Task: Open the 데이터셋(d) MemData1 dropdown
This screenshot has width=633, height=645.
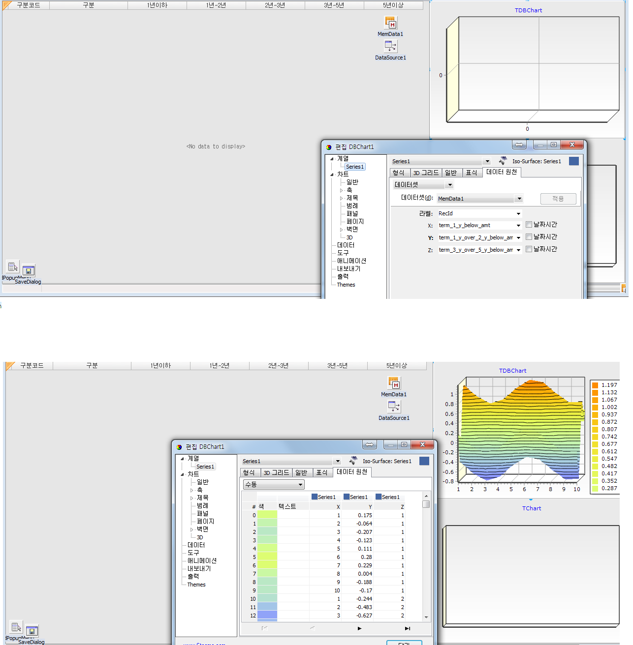Action: click(x=519, y=199)
